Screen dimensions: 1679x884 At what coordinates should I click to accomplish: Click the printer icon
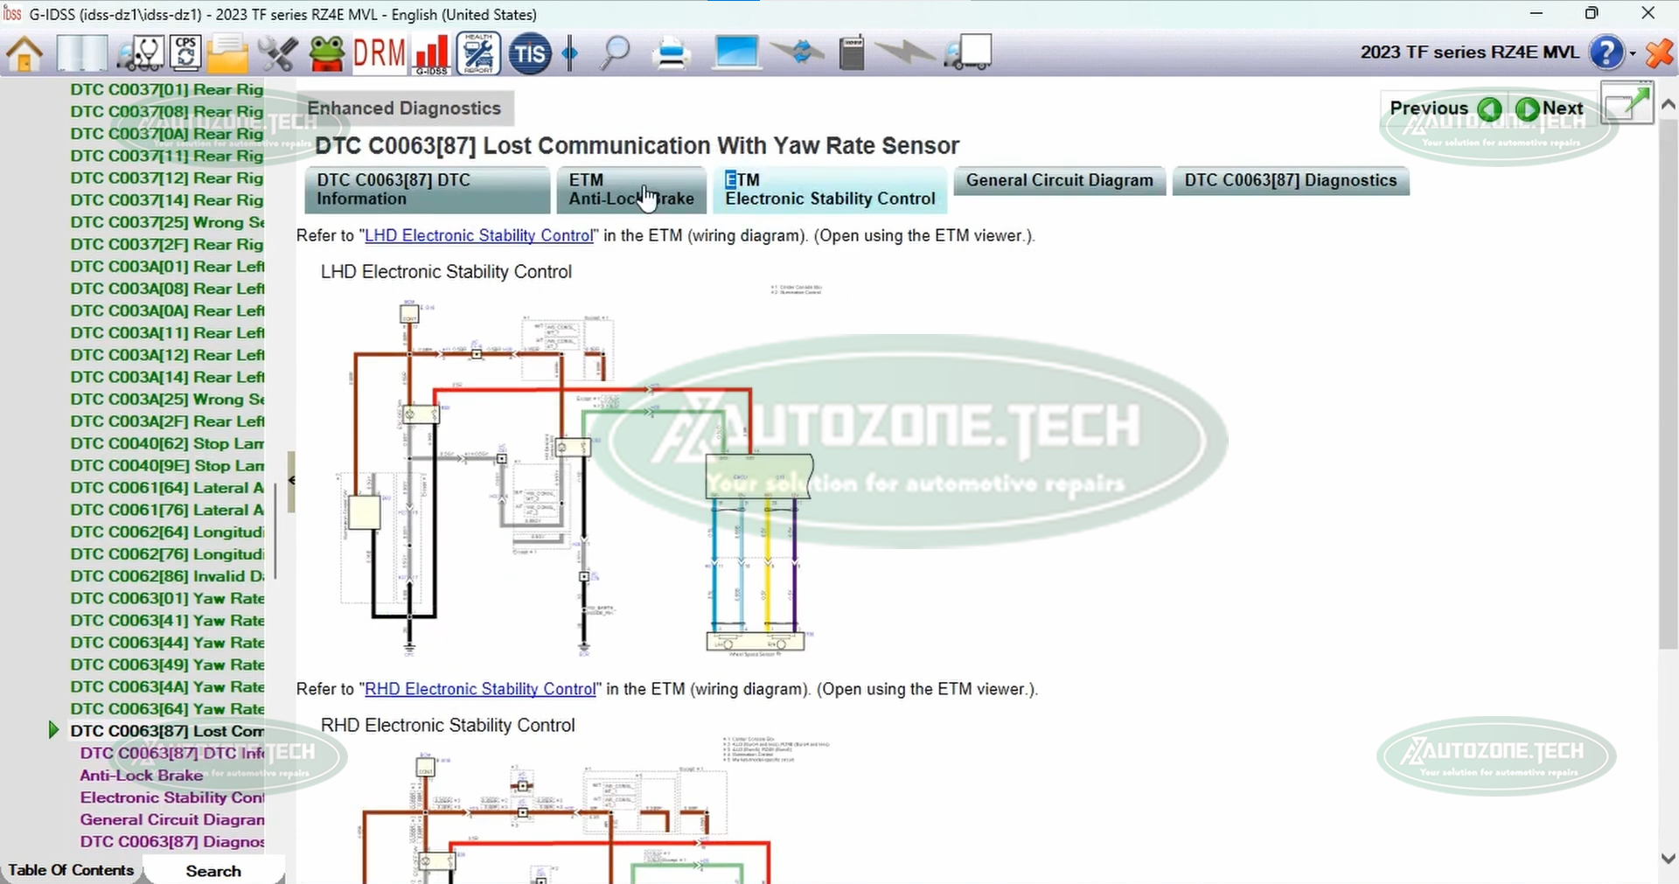[x=672, y=53]
